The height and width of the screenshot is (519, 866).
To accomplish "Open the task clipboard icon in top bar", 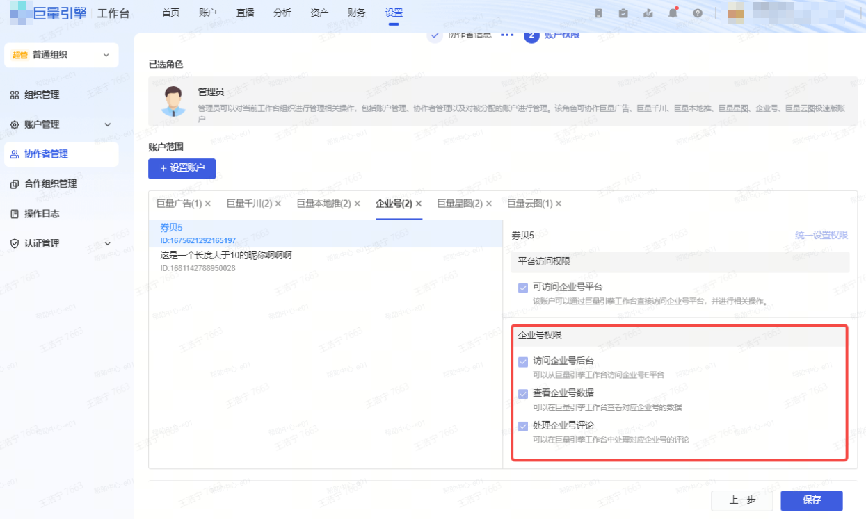I will point(623,13).
